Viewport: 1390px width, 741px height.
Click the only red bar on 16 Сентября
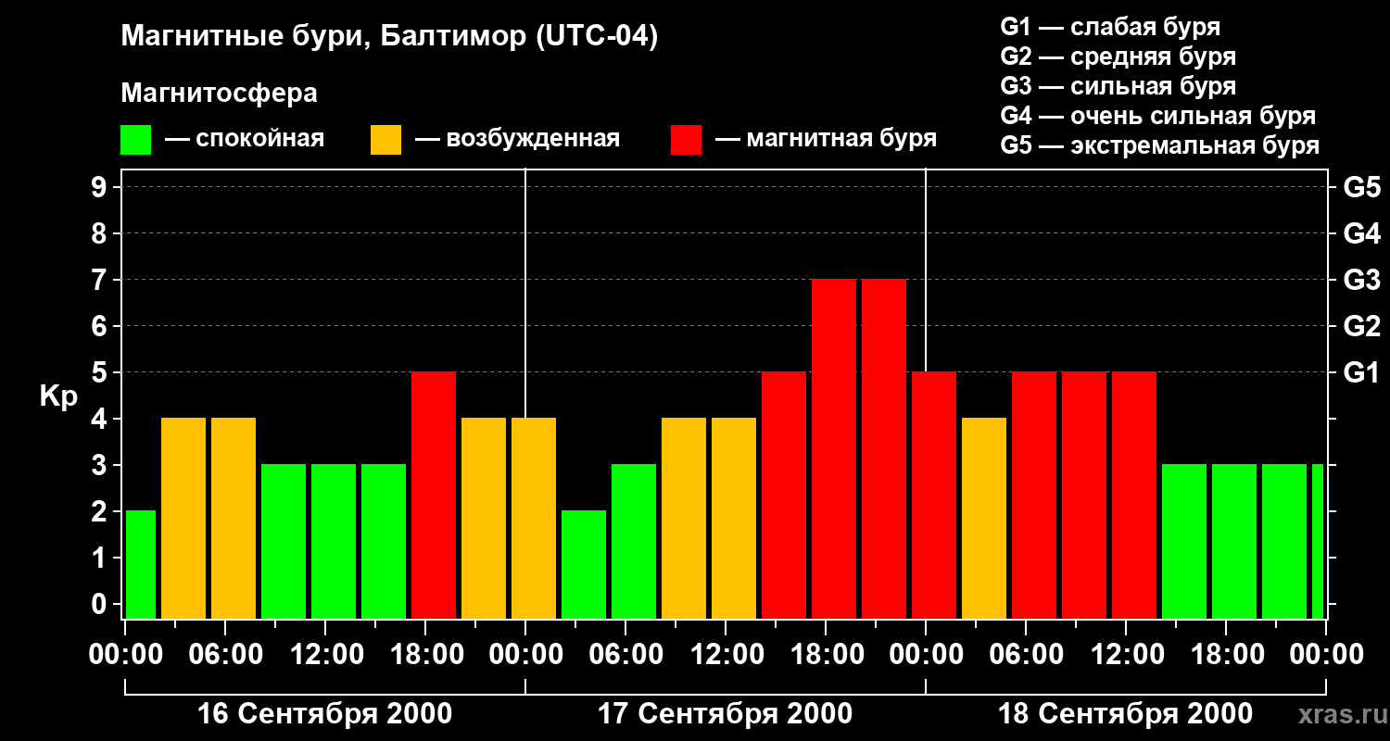click(x=434, y=495)
